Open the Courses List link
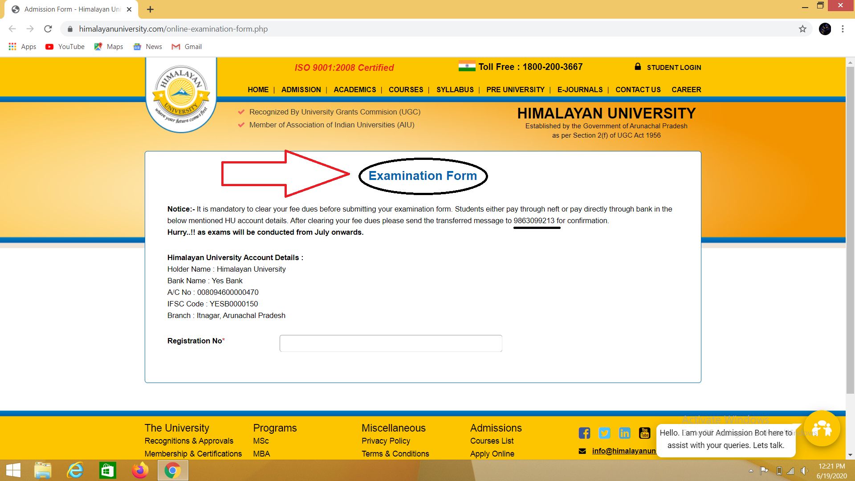 492,441
